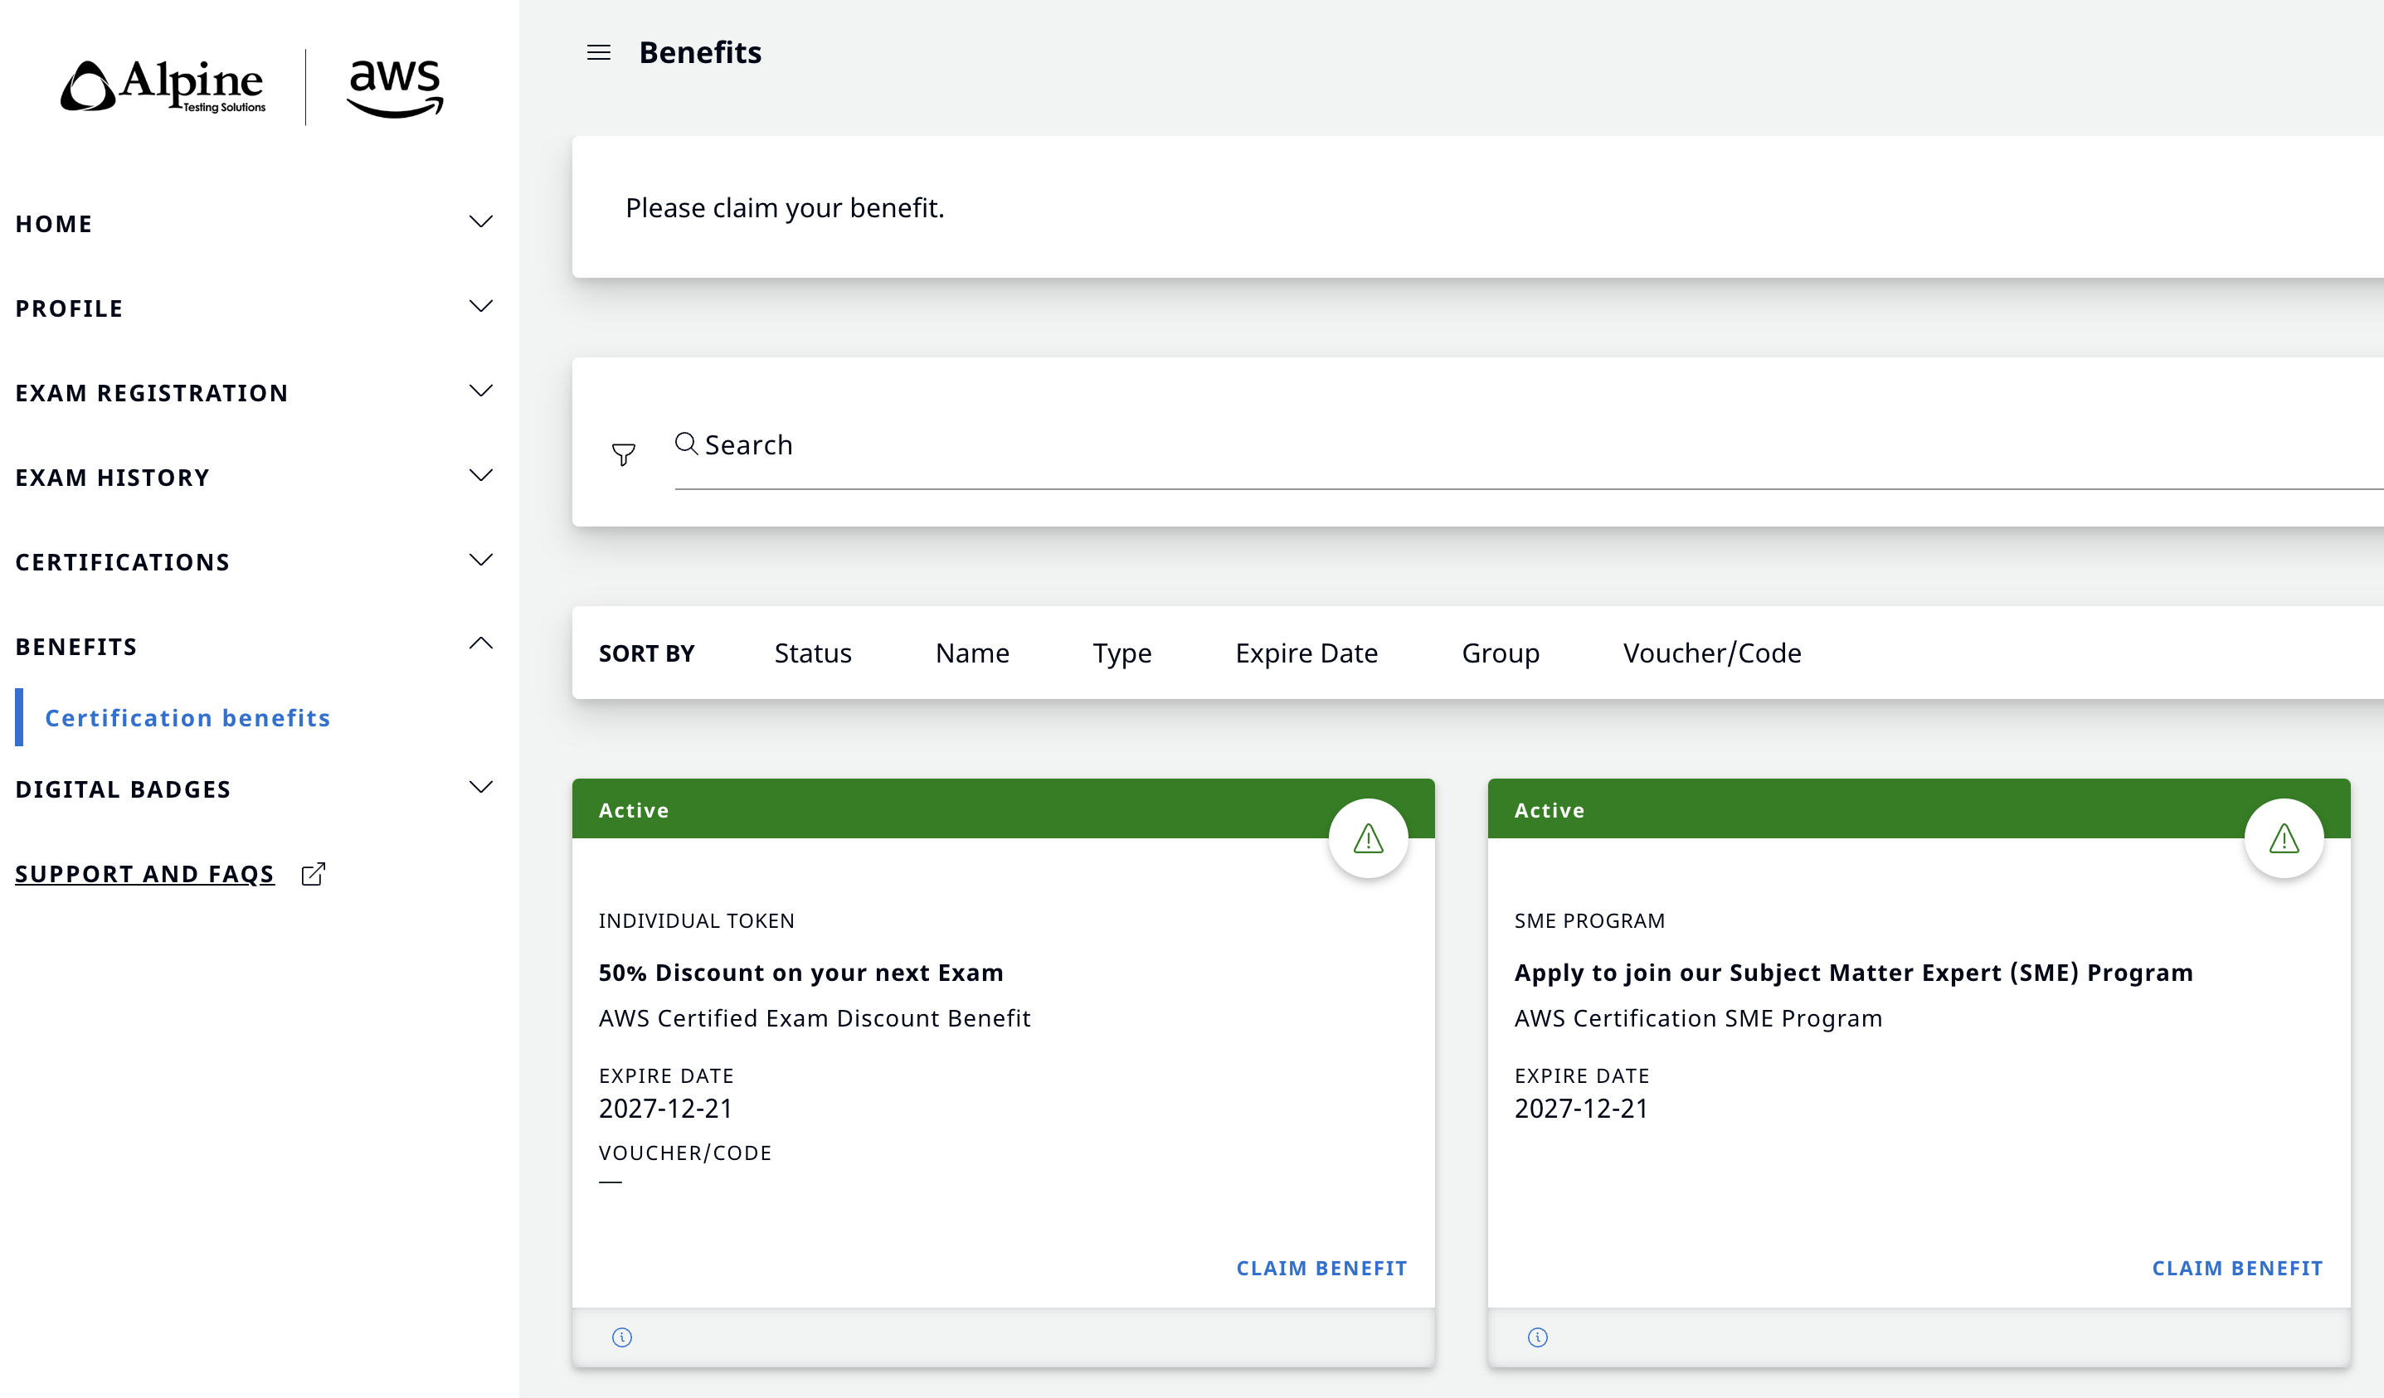This screenshot has height=1398, width=2384.
Task: Click the AWS logo
Action: [x=396, y=88]
